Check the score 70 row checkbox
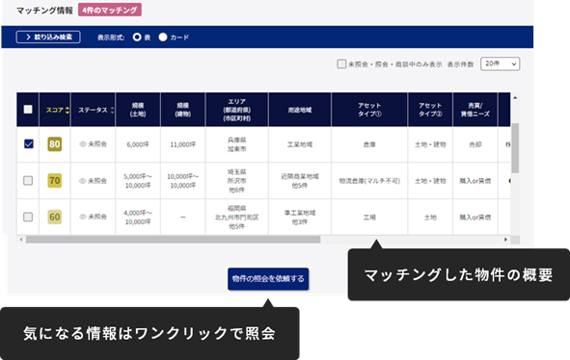This screenshot has width=570, height=360. [28, 180]
